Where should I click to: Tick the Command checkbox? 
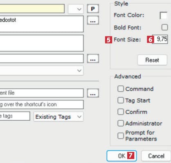[x=121, y=89]
